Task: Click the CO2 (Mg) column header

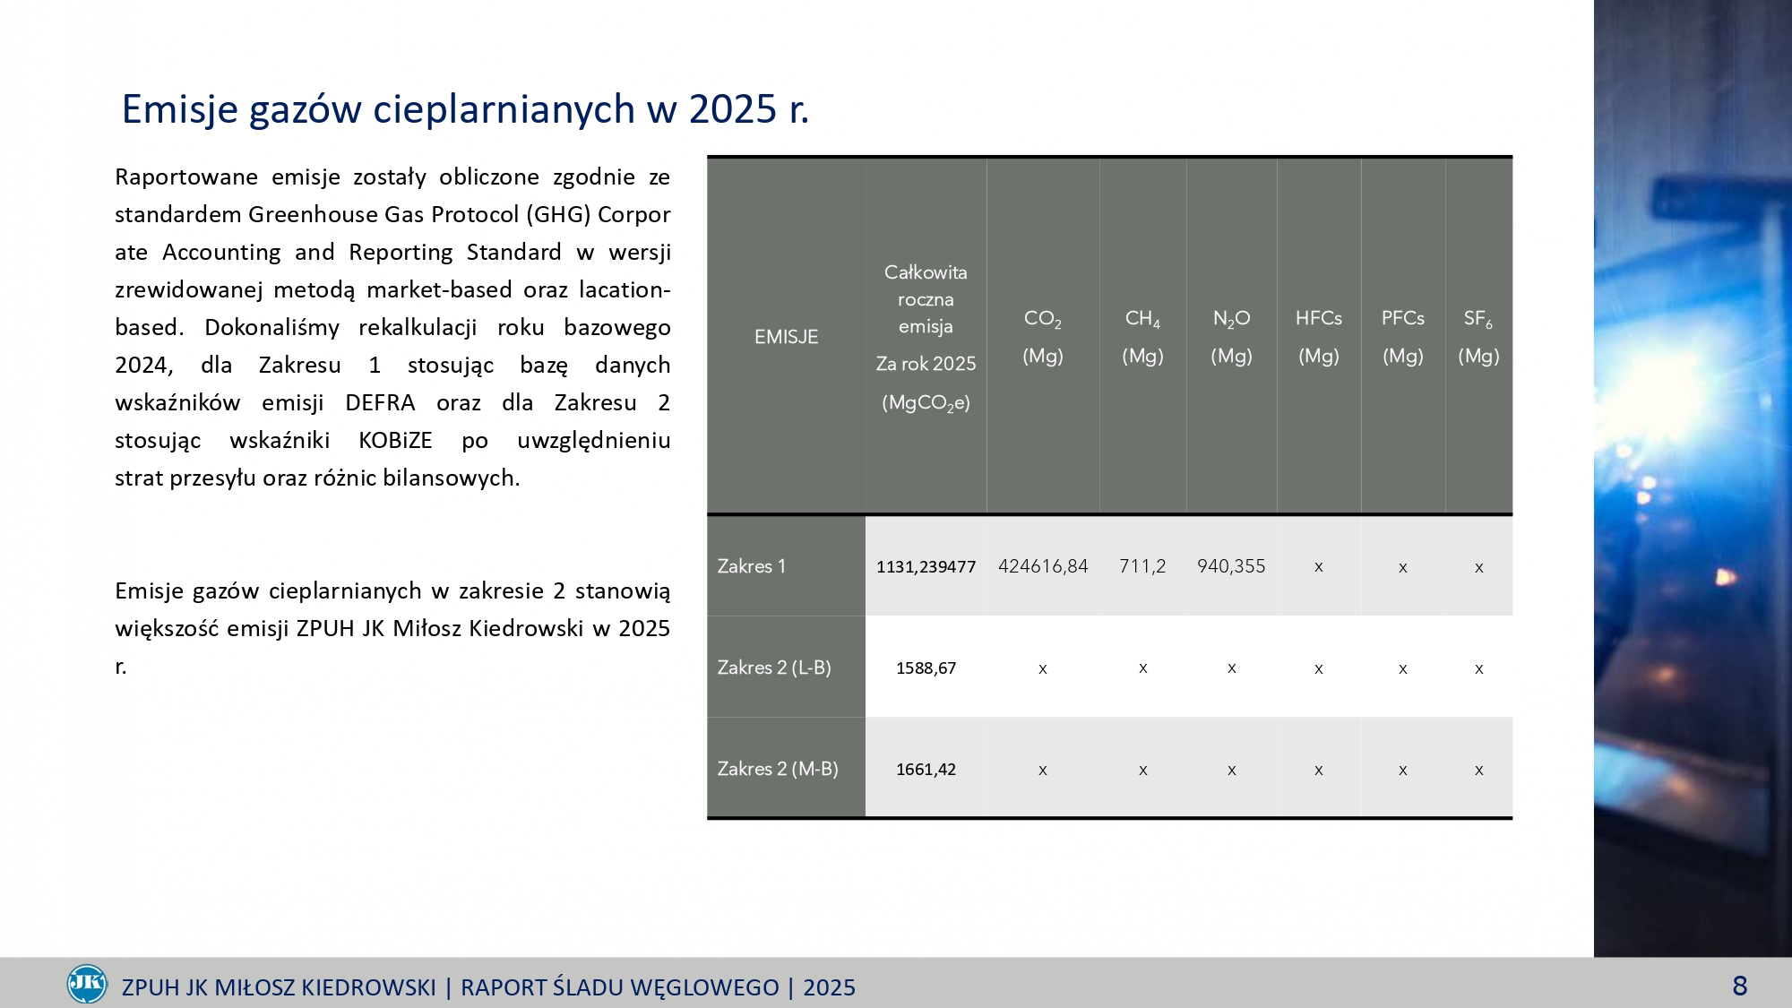Action: coord(1042,337)
